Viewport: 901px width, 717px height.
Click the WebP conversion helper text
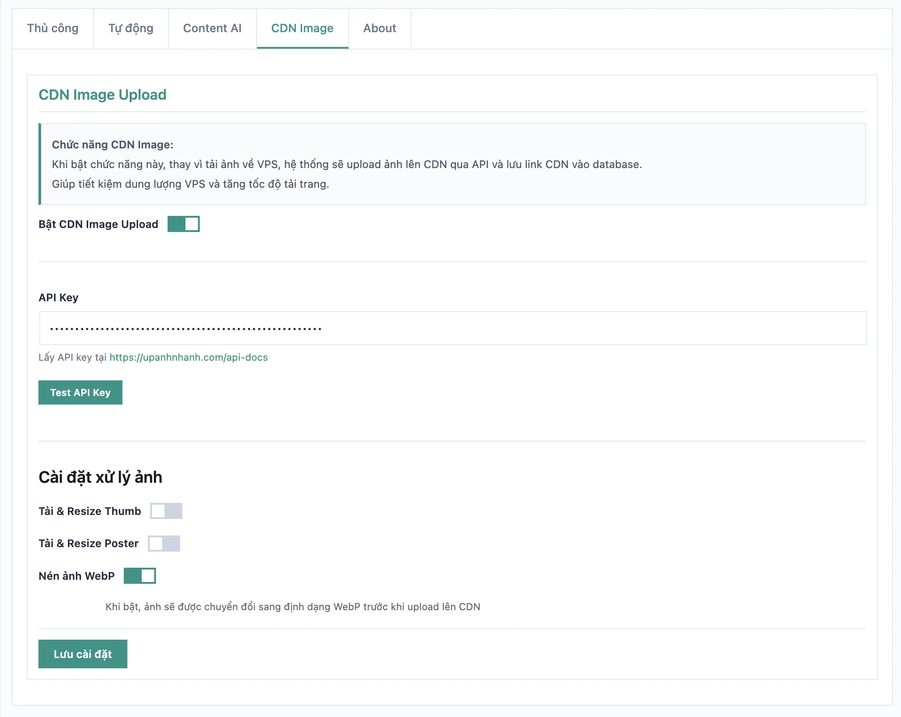293,607
